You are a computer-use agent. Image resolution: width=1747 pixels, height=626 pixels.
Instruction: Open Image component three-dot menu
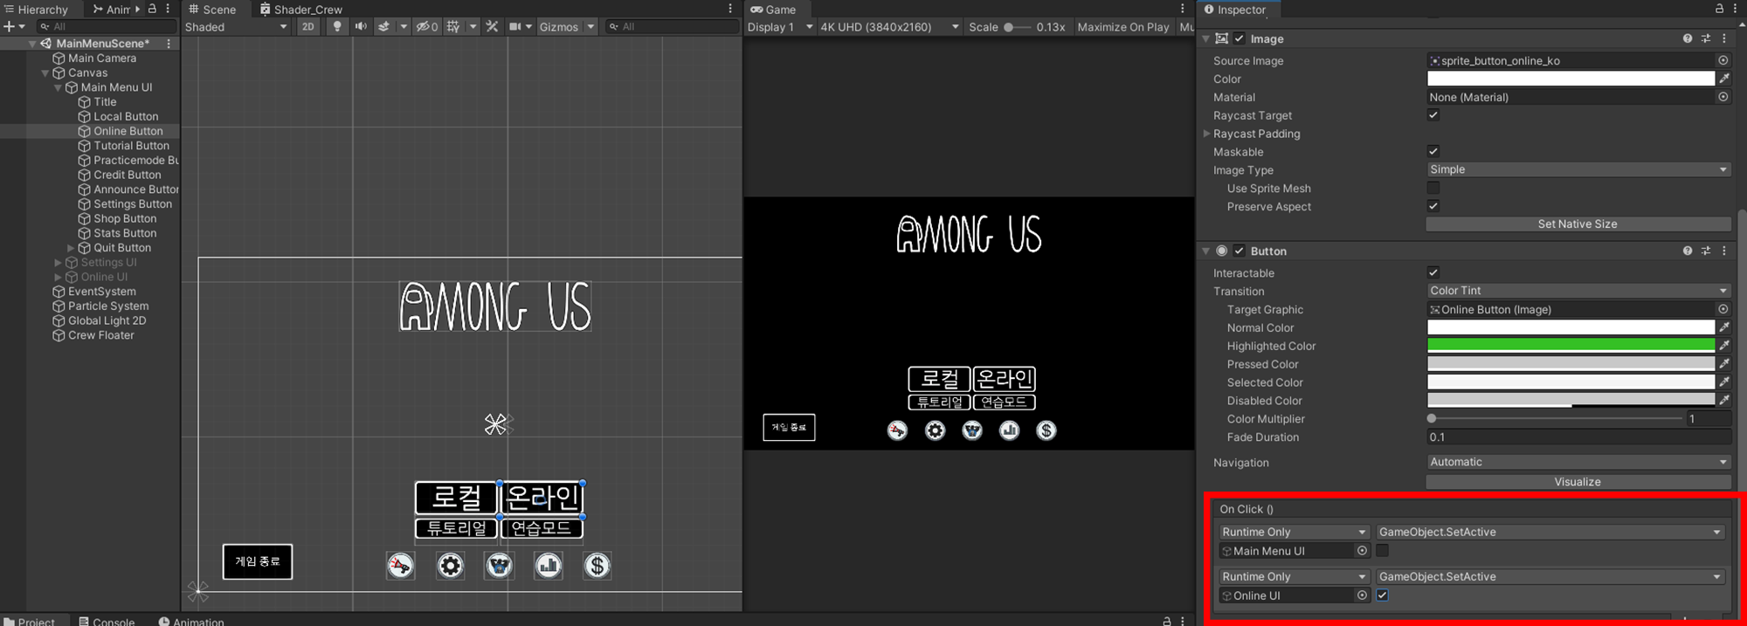(x=1724, y=38)
